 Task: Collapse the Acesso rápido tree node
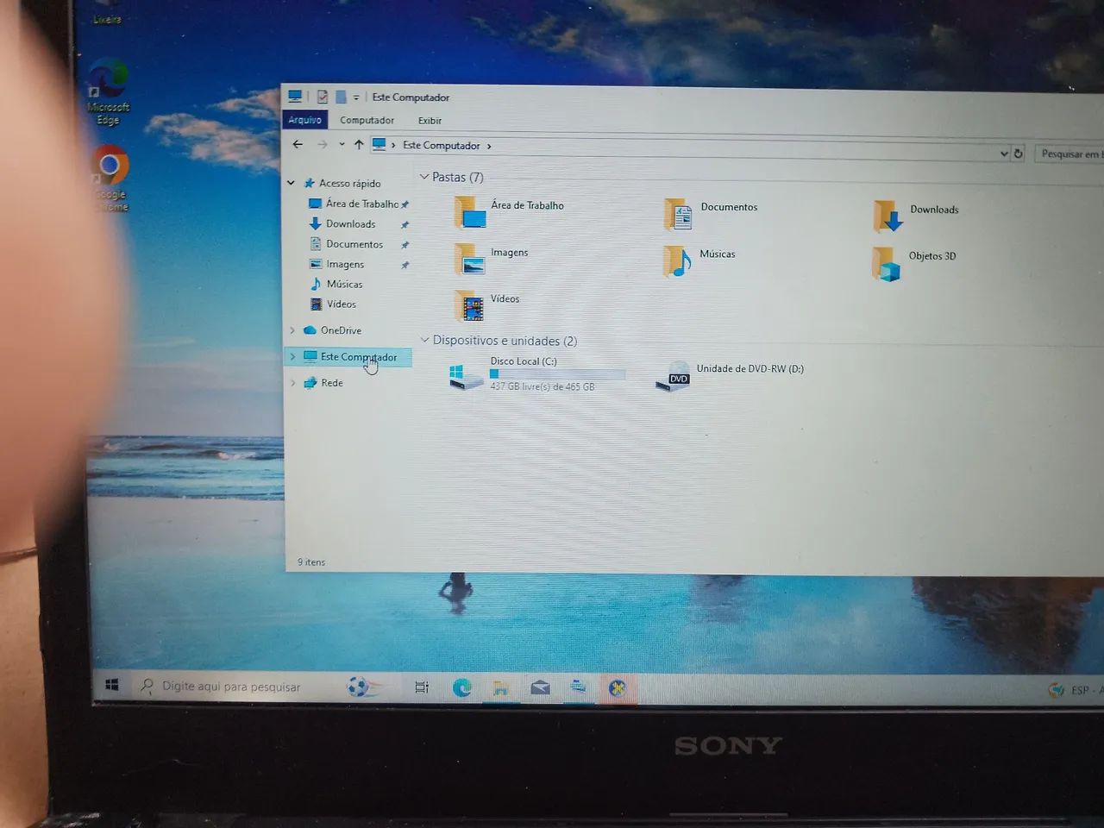point(292,183)
